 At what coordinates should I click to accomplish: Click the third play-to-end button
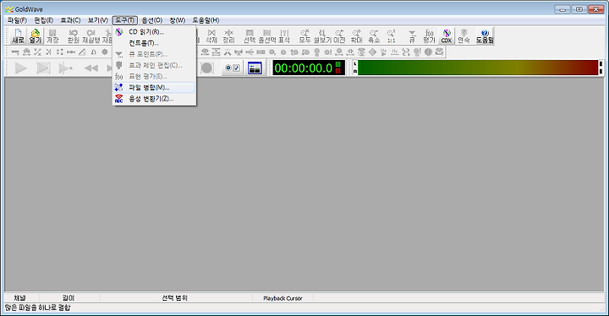(x=65, y=68)
